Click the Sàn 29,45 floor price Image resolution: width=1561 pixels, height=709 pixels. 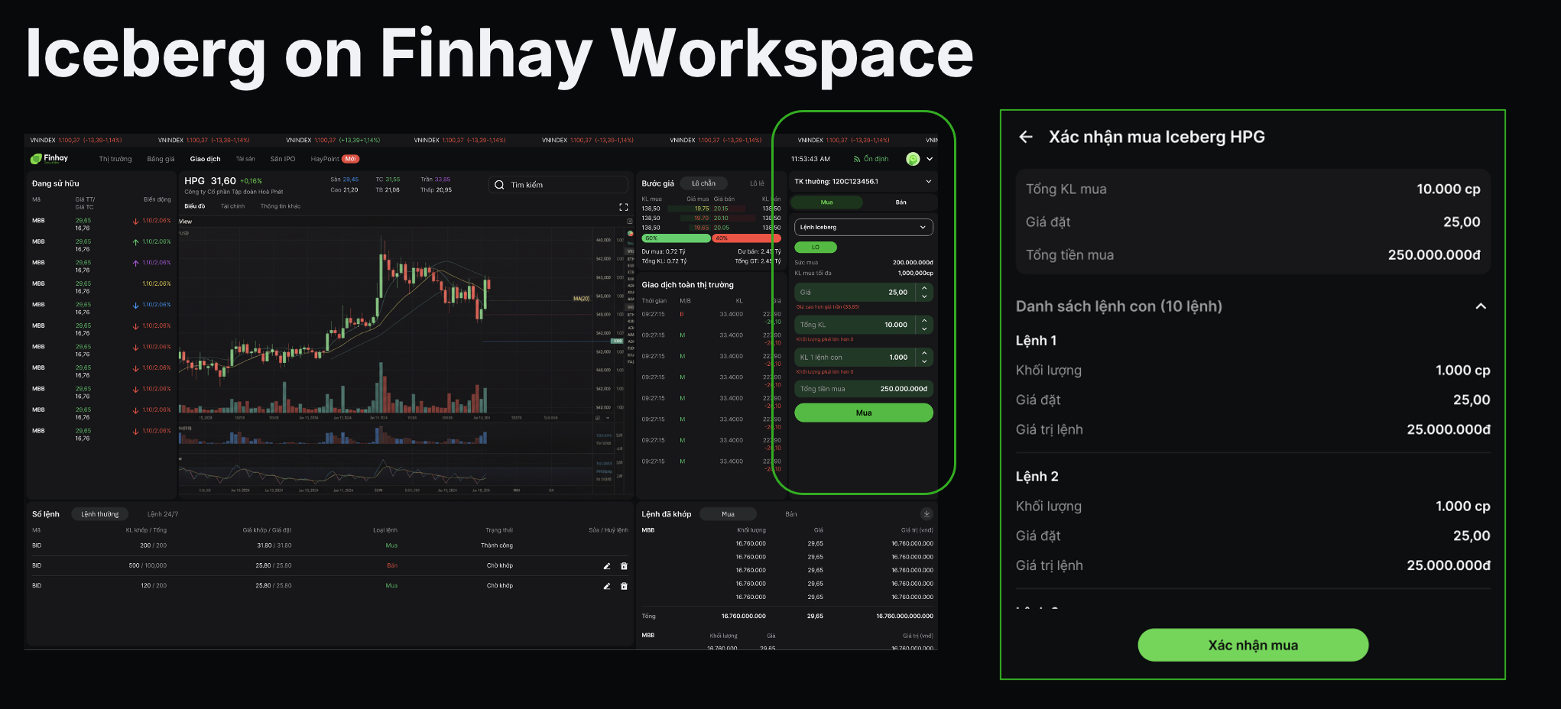pyautogui.click(x=344, y=180)
